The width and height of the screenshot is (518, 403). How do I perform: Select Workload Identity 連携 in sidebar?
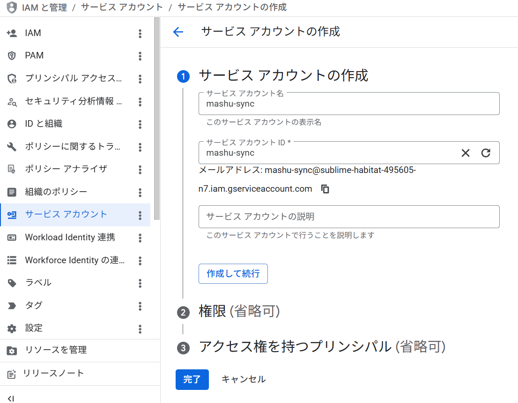click(75, 237)
